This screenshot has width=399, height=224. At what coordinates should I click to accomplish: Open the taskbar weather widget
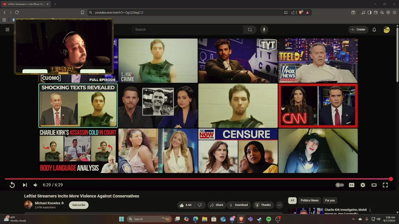point(15,219)
